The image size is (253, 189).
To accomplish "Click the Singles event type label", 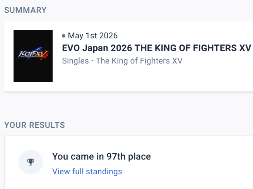I will tap(75, 61).
